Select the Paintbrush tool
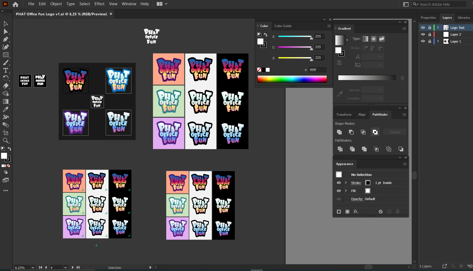The width and height of the screenshot is (473, 271). point(6,63)
